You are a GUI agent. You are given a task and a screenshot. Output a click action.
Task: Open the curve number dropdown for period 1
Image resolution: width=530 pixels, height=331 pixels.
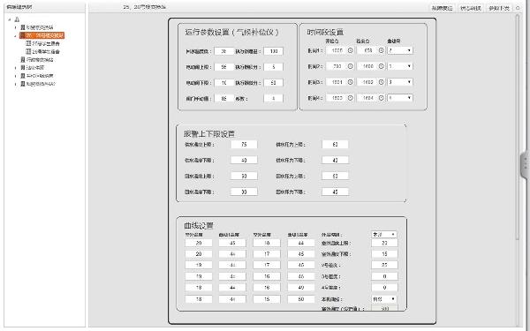pyautogui.click(x=400, y=50)
